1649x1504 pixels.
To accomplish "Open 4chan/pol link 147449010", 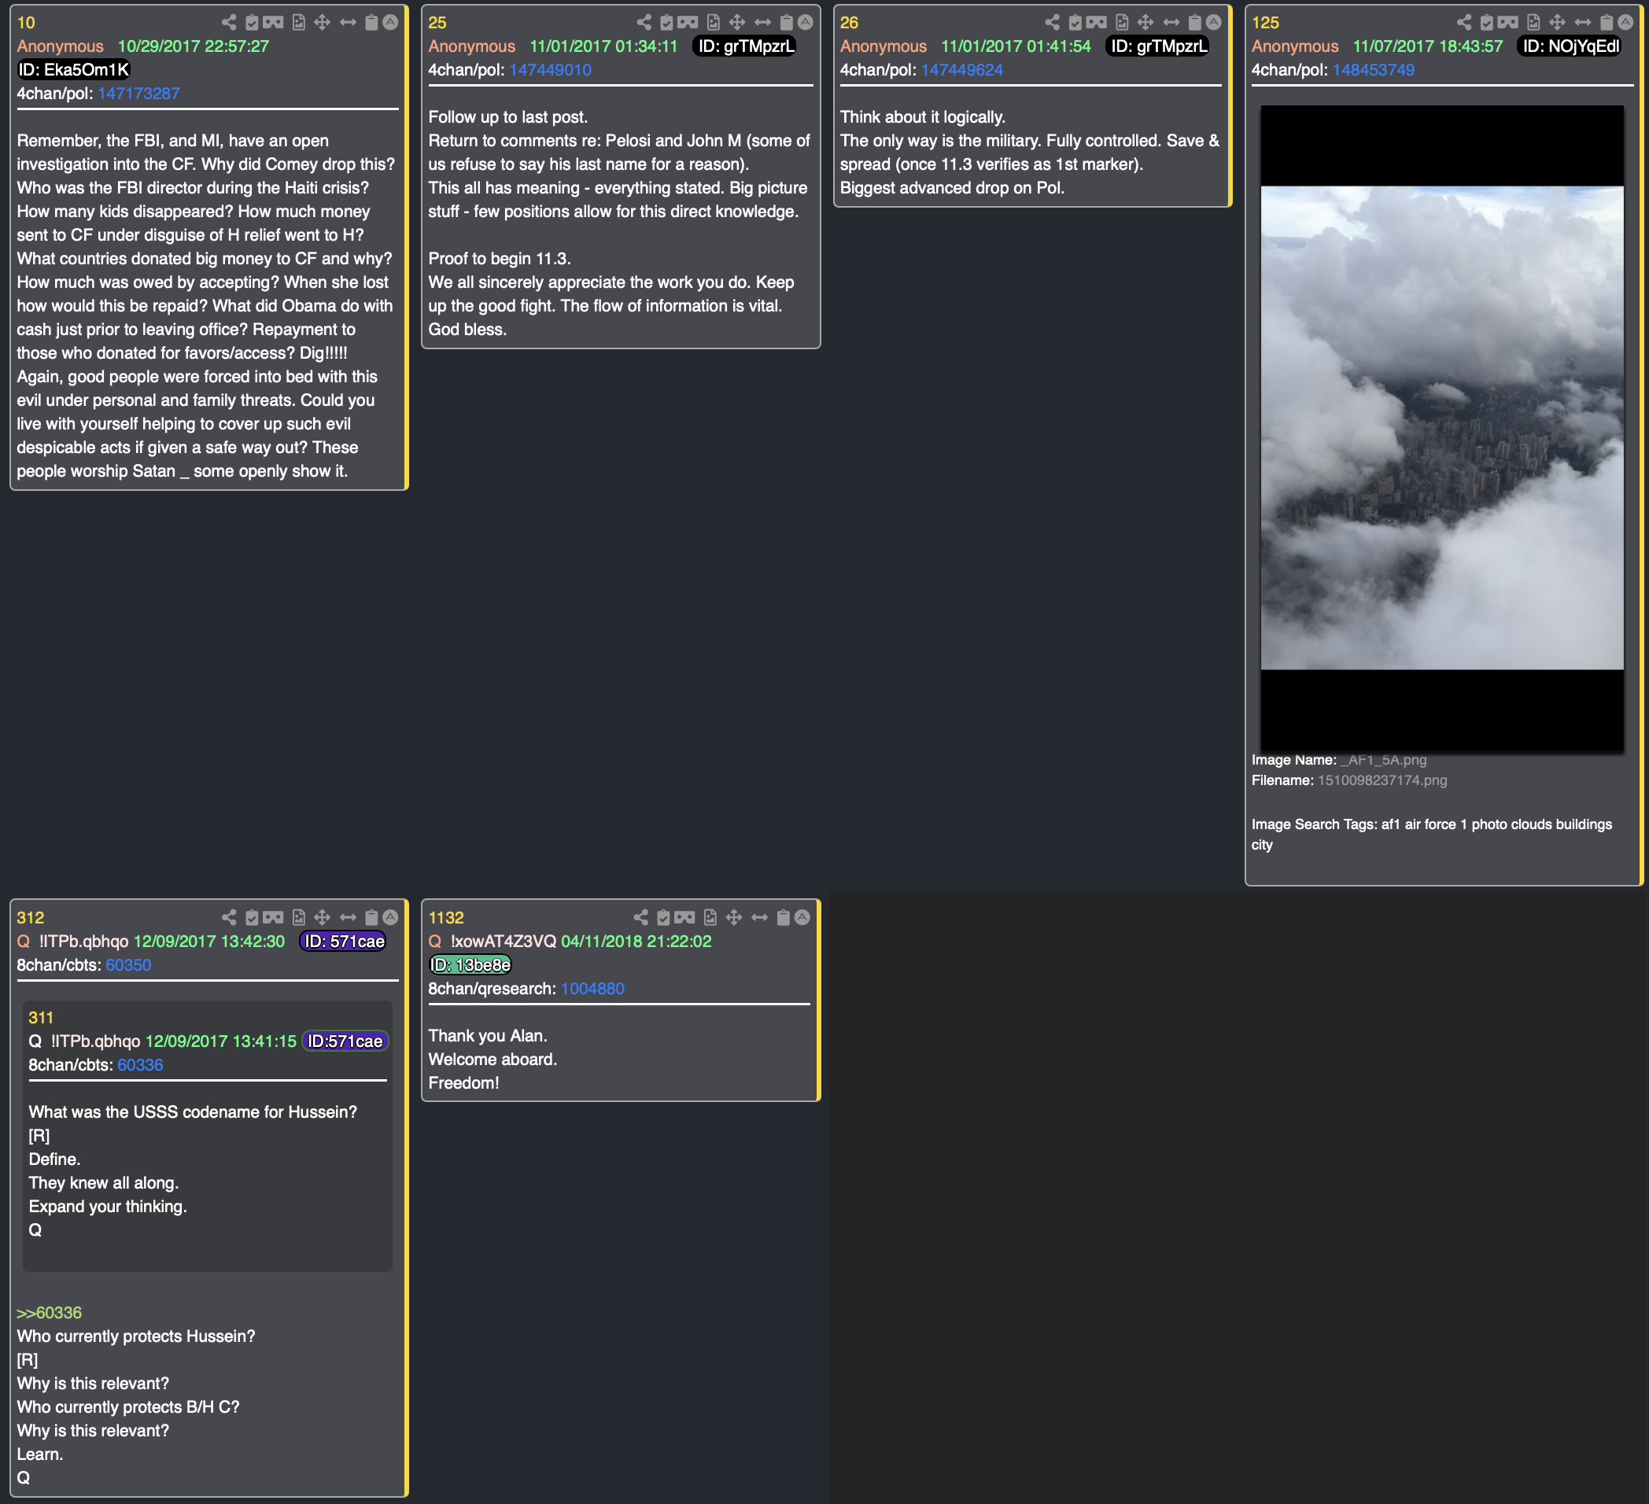I will coord(551,69).
